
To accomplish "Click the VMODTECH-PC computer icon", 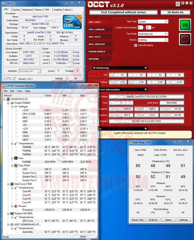I will pos(8,99).
